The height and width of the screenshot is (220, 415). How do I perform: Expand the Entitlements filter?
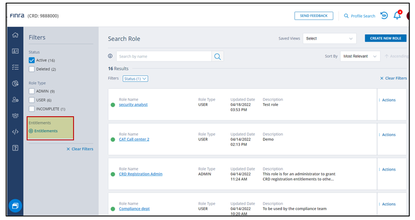tap(43, 131)
